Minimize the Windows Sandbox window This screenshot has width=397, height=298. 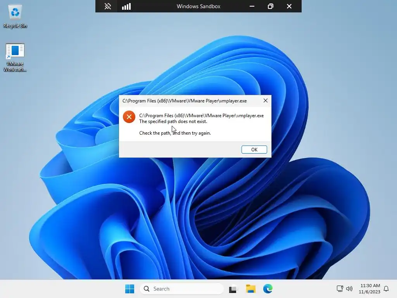click(x=252, y=6)
